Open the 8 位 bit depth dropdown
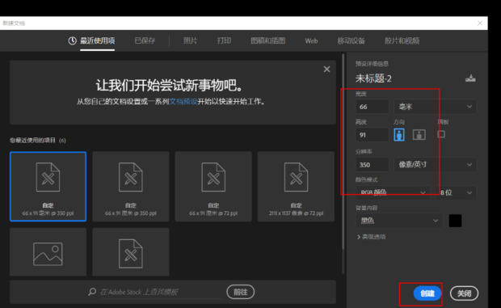Screen dimensions: 501x308 456,192
